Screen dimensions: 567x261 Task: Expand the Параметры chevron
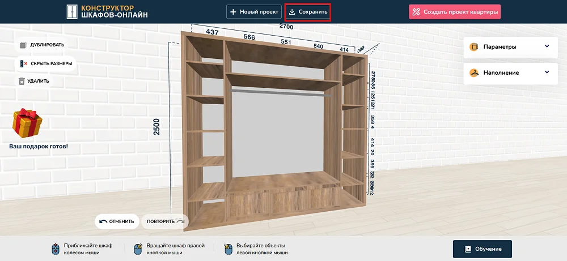point(547,46)
